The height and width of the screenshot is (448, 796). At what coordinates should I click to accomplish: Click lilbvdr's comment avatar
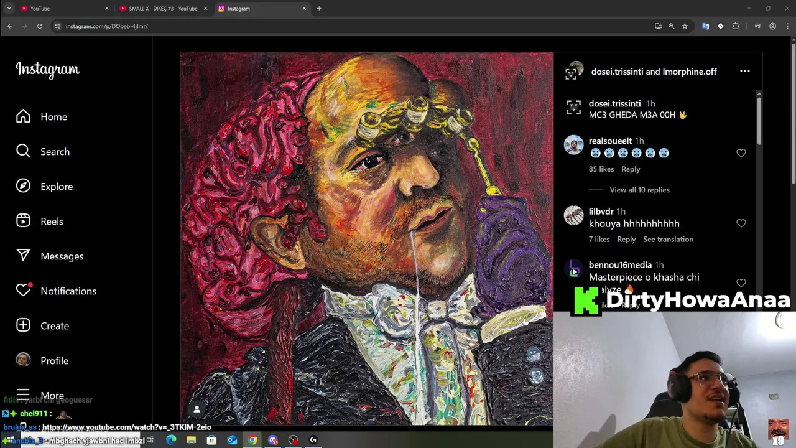pyautogui.click(x=573, y=215)
